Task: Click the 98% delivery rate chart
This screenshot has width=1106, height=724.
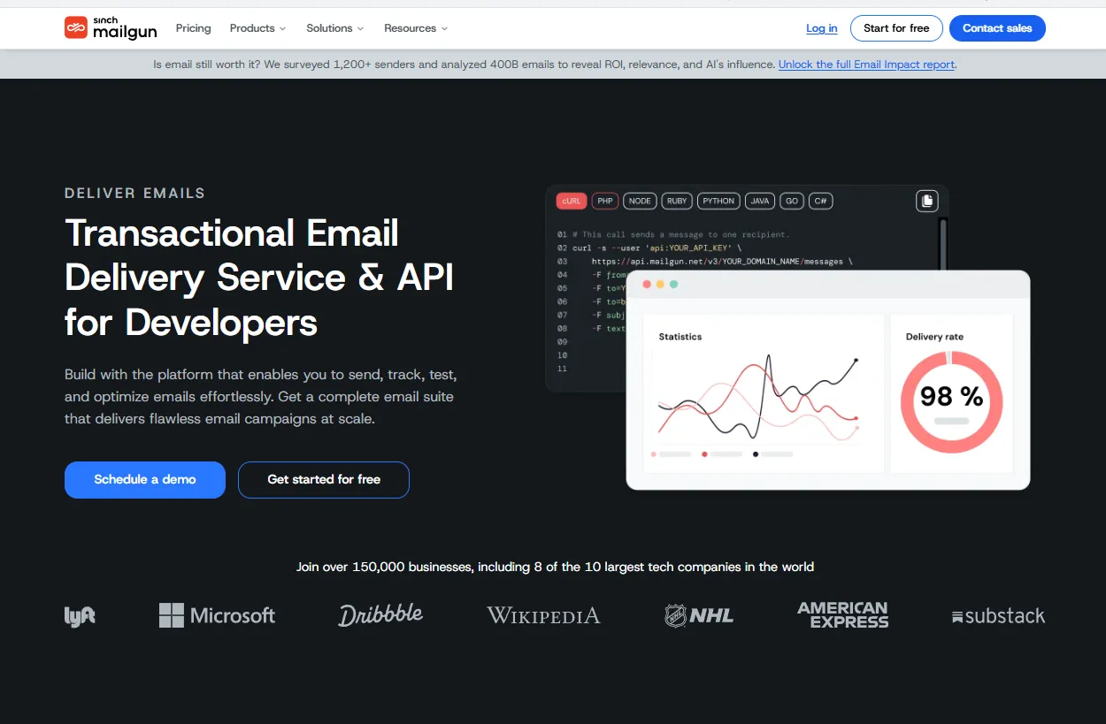Action: point(951,400)
